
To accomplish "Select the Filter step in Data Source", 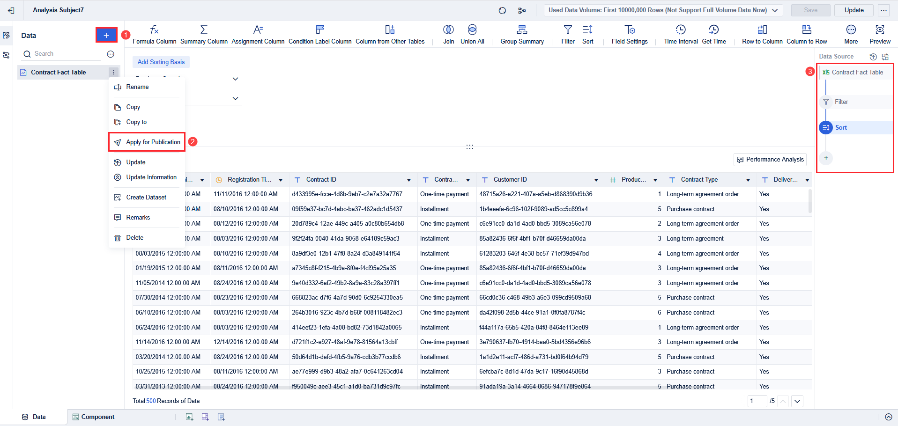I will (x=855, y=102).
